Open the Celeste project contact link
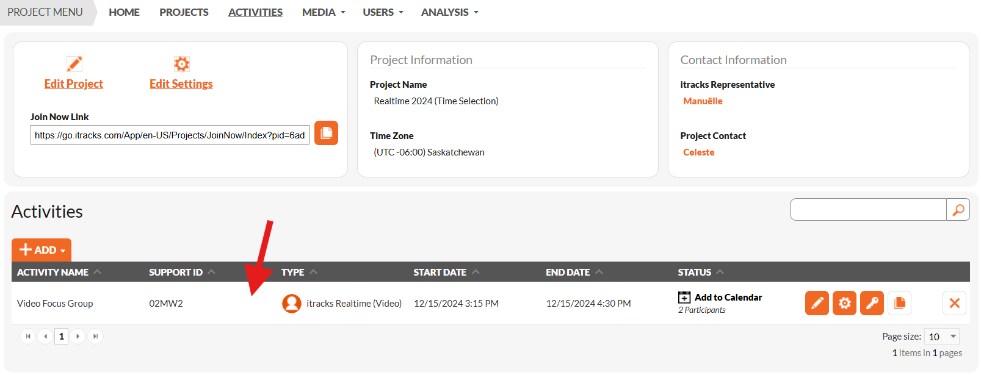The image size is (981, 375). [698, 152]
